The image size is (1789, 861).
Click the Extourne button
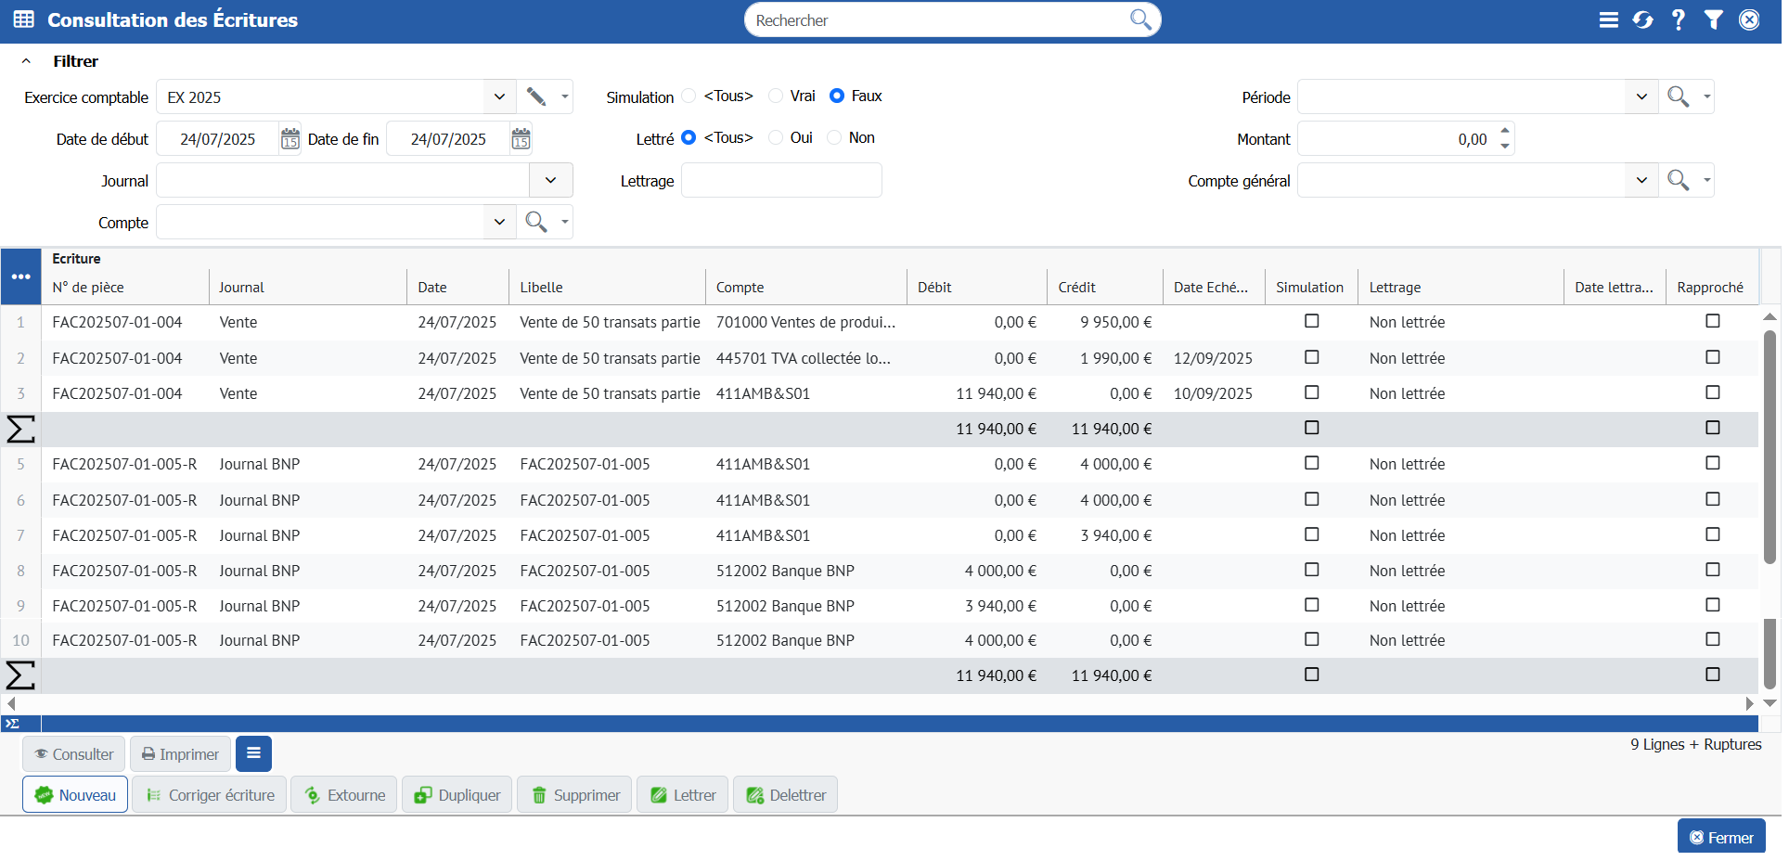tap(343, 795)
